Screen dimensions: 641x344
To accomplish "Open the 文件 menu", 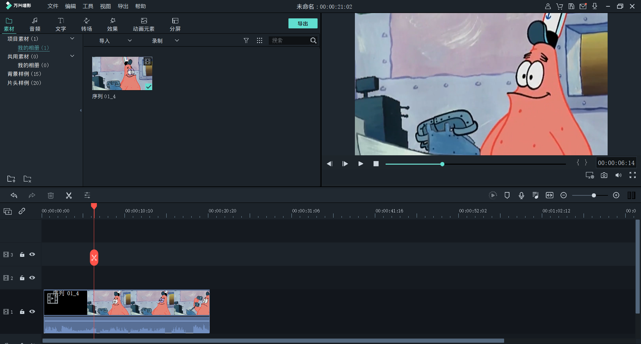I will point(53,6).
